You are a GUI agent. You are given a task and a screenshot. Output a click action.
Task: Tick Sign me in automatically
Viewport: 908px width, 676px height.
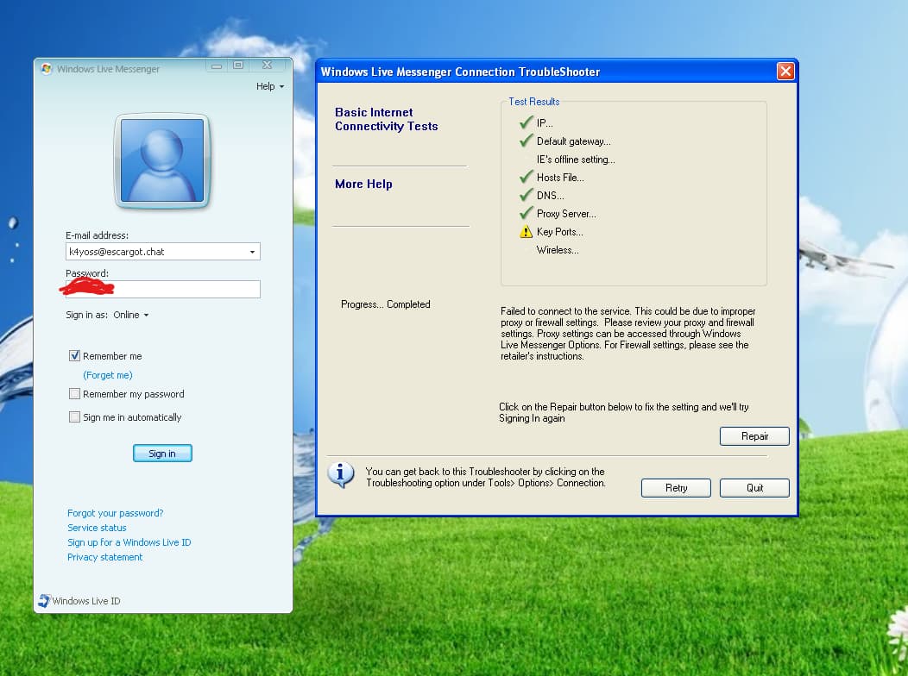(x=74, y=417)
